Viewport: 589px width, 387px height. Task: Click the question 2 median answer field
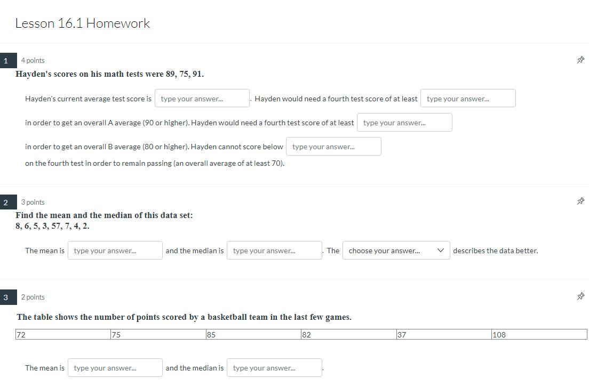click(x=274, y=251)
